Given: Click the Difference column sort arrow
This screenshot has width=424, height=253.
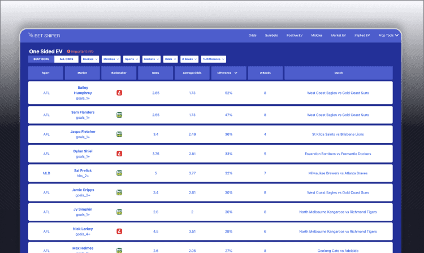Looking at the screenshot, I should [x=236, y=73].
